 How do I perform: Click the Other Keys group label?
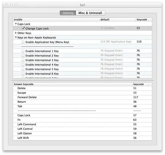pos(24,33)
